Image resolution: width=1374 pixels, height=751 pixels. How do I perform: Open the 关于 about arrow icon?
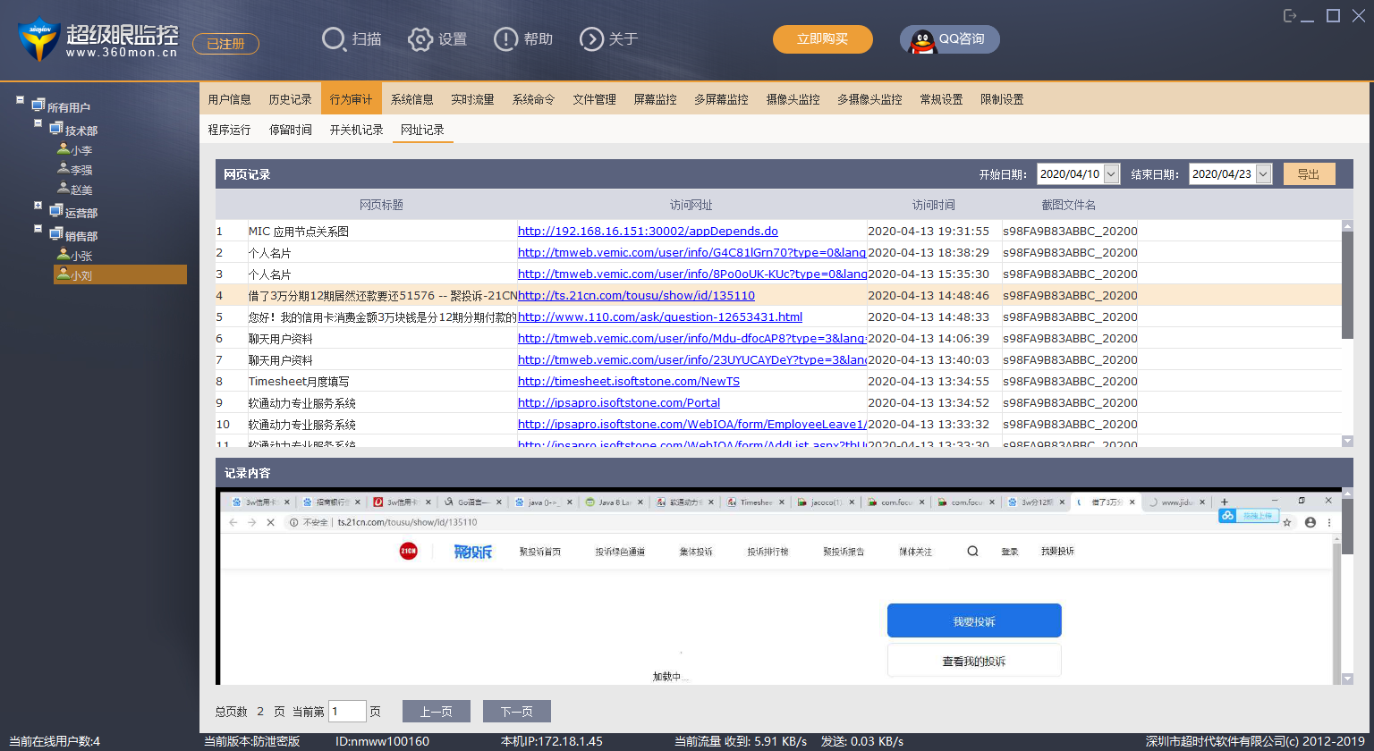click(x=591, y=39)
